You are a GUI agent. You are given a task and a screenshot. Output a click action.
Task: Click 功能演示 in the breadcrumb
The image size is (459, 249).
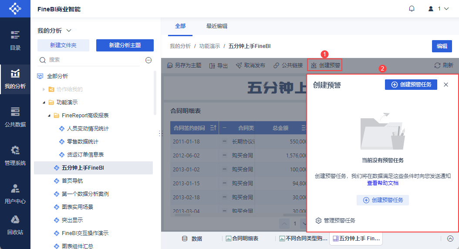click(x=209, y=46)
